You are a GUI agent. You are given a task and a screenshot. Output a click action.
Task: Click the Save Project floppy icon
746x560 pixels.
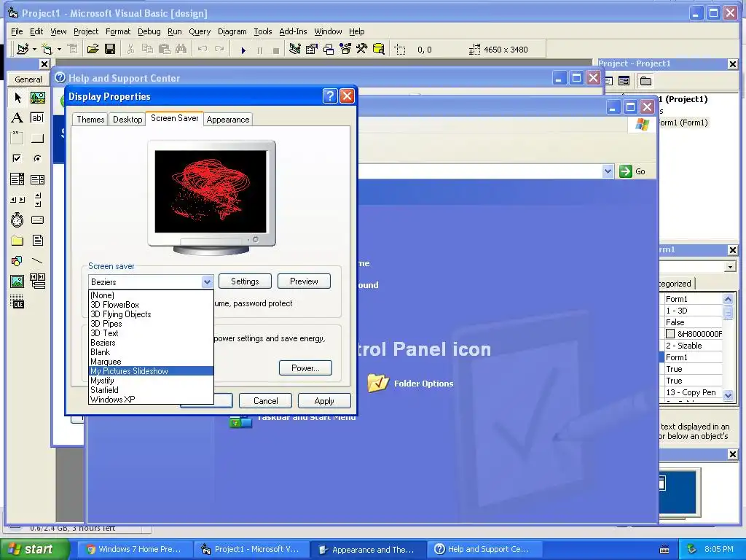point(110,49)
